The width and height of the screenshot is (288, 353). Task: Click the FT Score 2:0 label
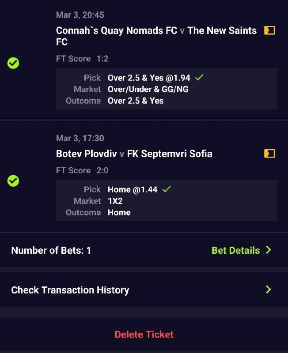(x=82, y=170)
